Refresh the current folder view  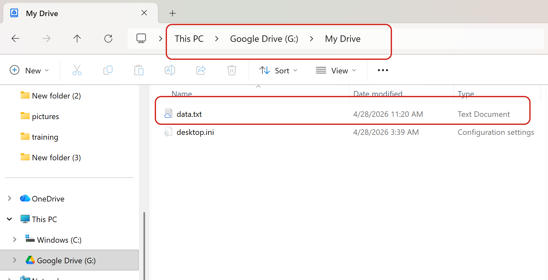pos(108,39)
